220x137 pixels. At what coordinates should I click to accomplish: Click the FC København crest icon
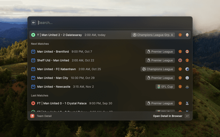(187, 69)
